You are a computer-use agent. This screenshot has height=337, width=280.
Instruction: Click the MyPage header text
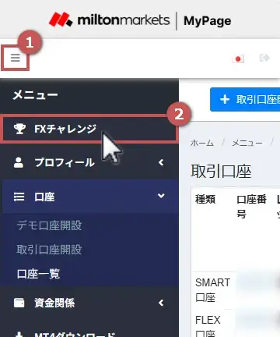tap(208, 21)
